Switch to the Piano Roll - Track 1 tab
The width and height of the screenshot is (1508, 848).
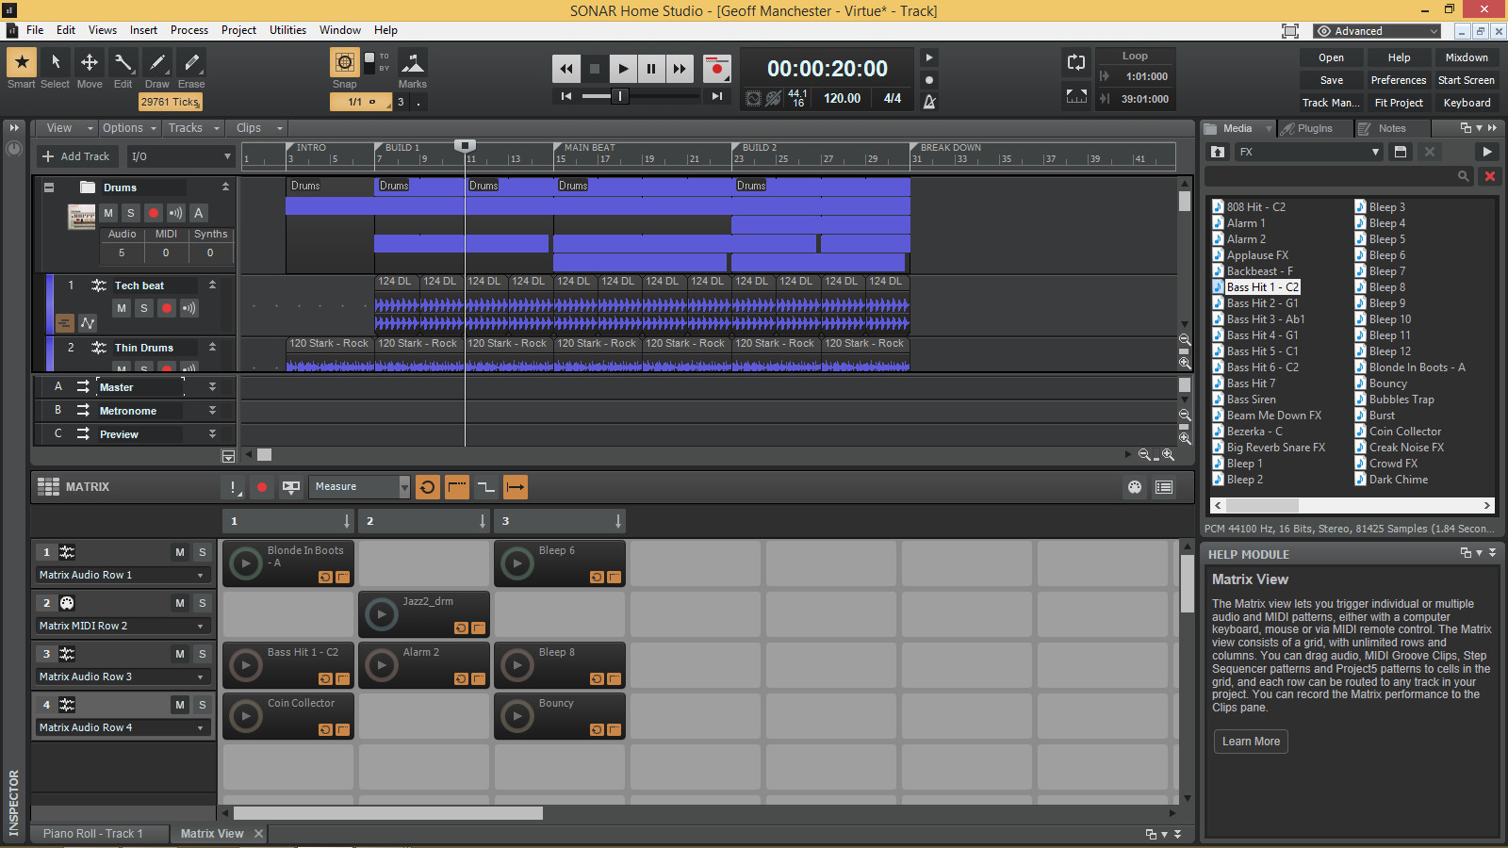tap(98, 833)
